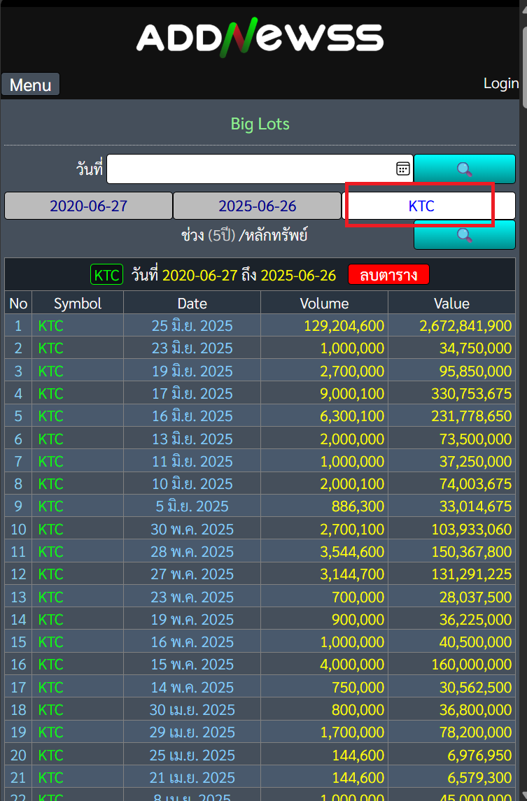The height and width of the screenshot is (801, 527).
Task: Click the Big Lots page heading
Action: tap(260, 124)
